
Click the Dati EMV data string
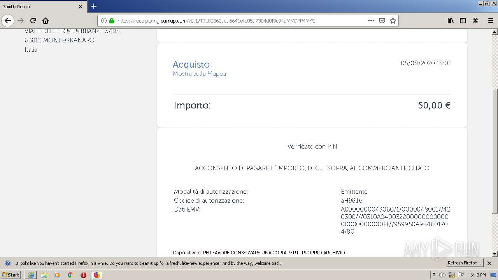tap(396, 220)
